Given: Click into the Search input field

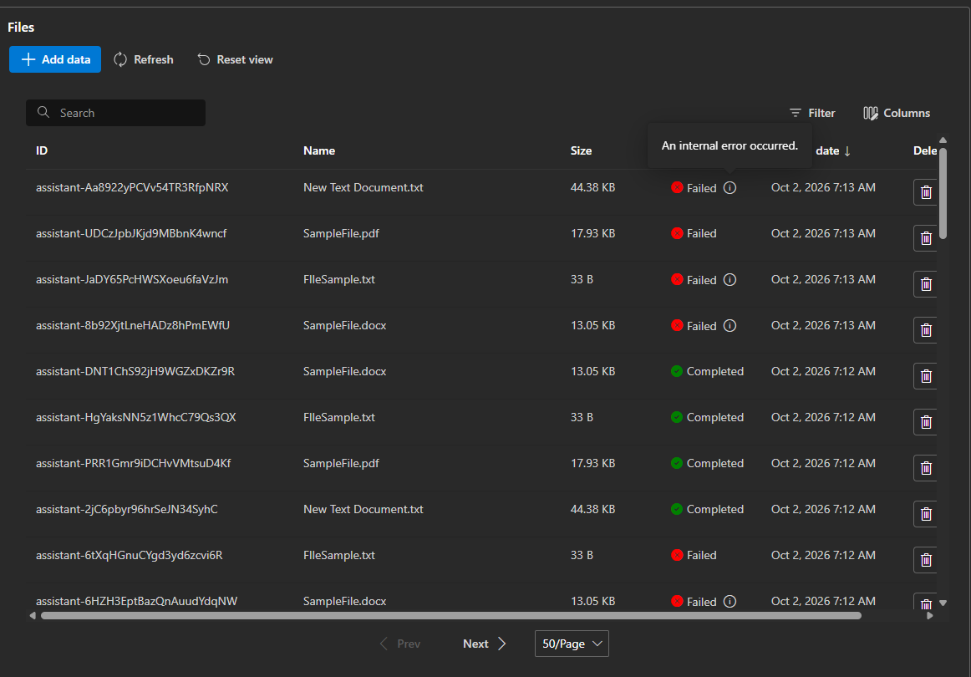Looking at the screenshot, I should pos(116,113).
